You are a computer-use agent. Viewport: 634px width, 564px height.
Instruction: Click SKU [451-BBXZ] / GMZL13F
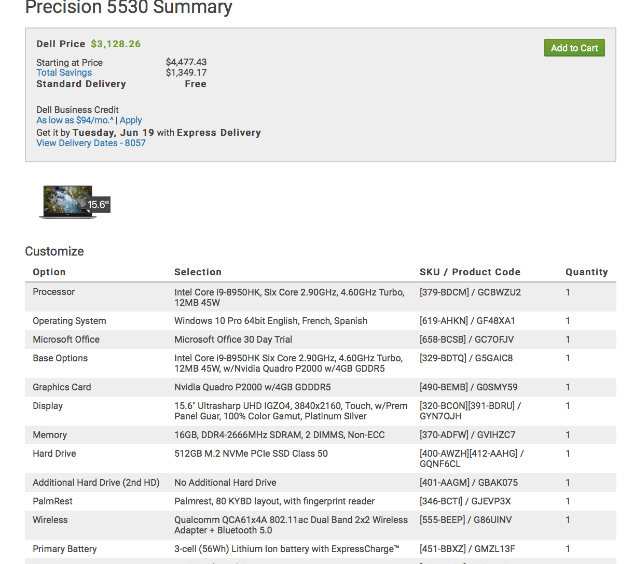(x=467, y=549)
